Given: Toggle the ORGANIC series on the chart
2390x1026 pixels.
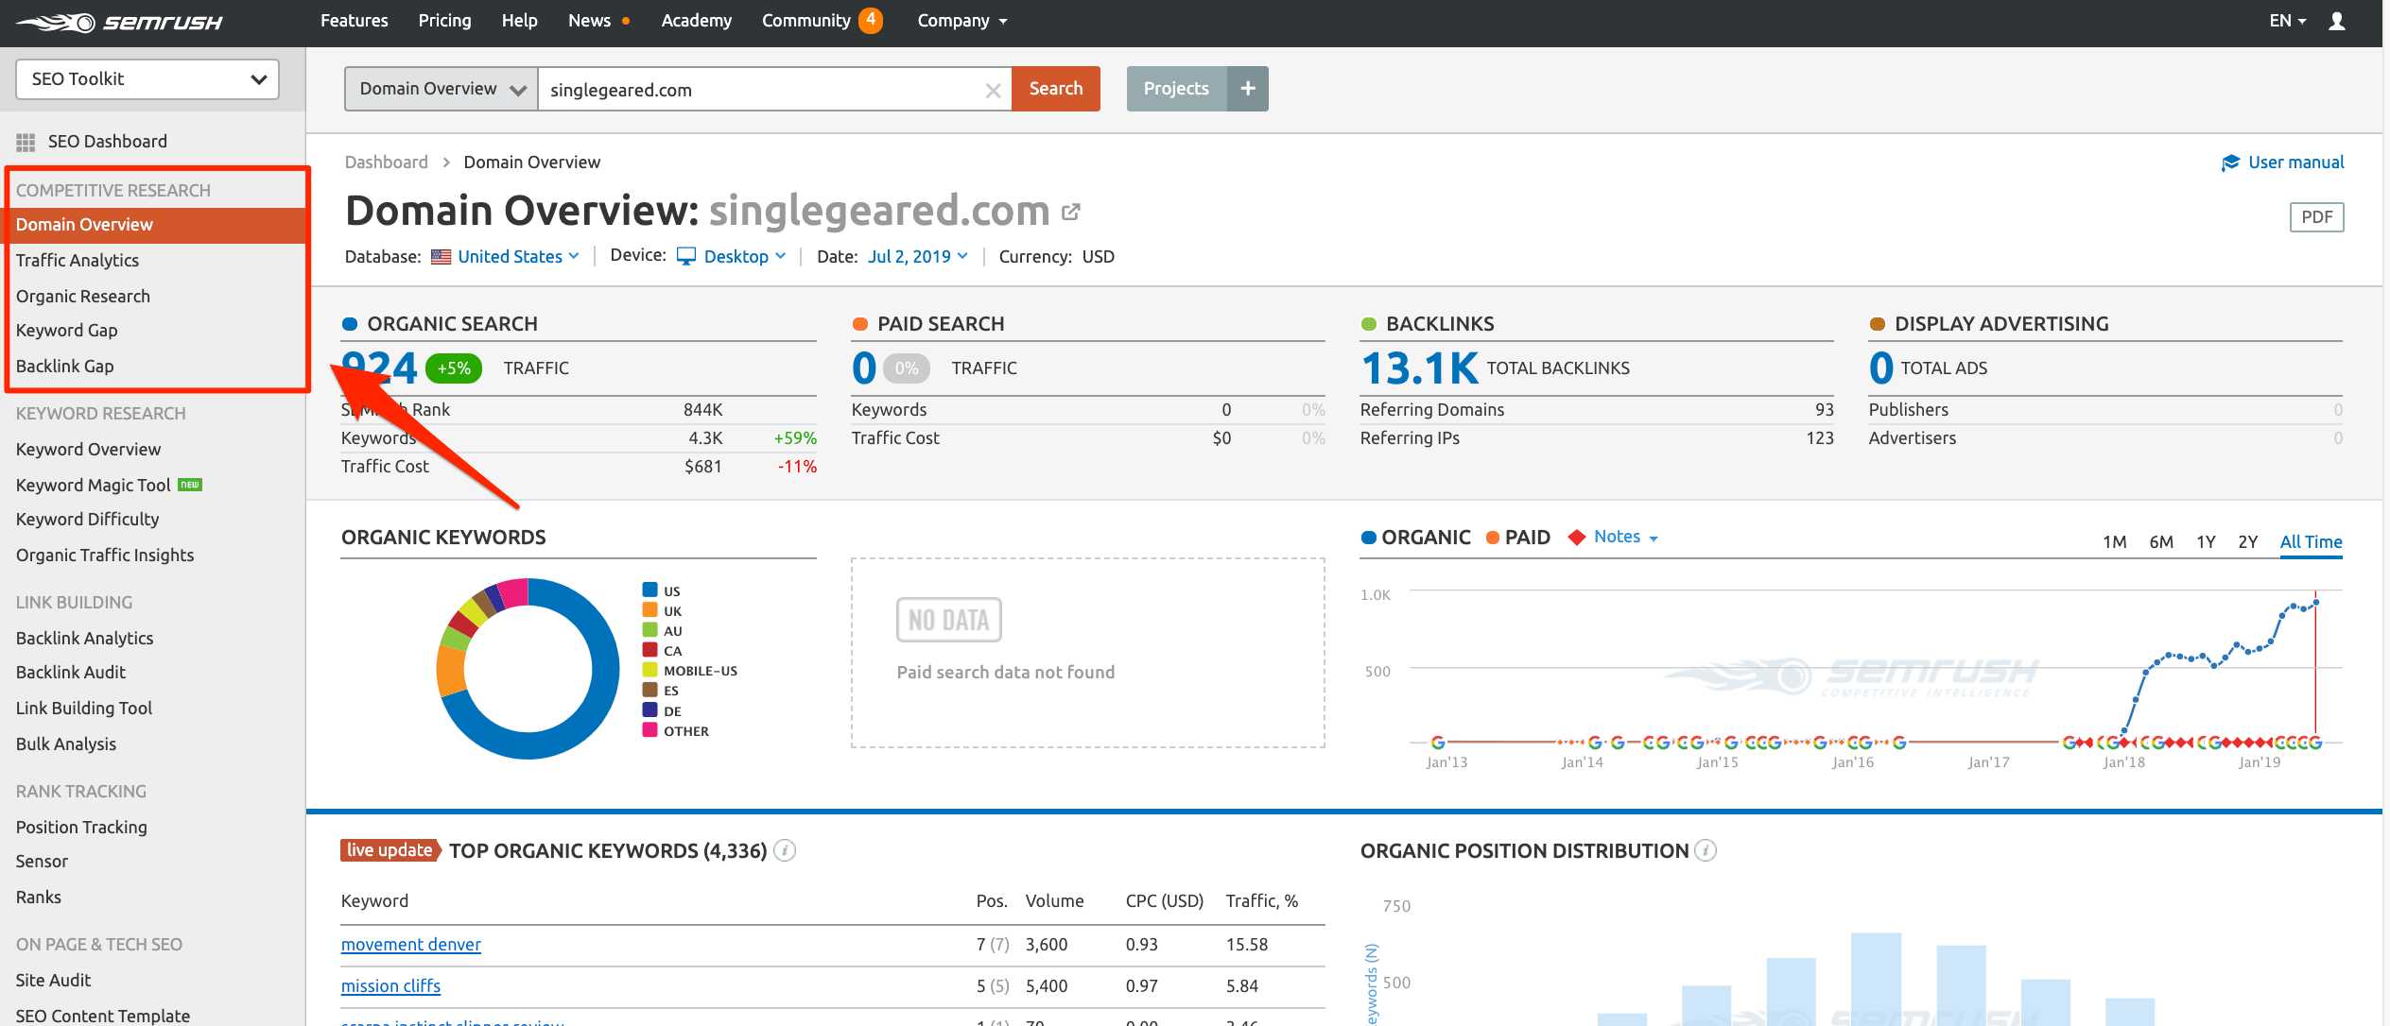Looking at the screenshot, I should 1415,538.
